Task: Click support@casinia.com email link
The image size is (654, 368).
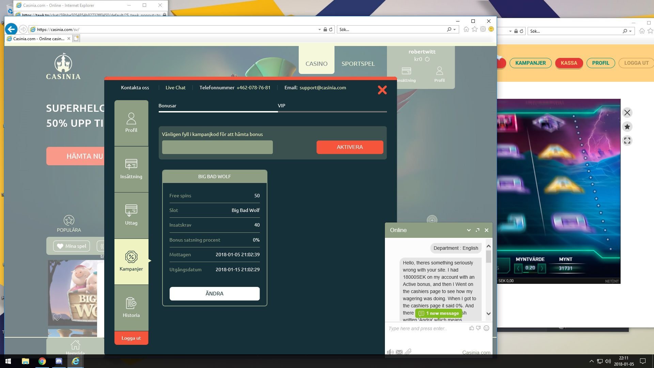Action: (x=323, y=88)
